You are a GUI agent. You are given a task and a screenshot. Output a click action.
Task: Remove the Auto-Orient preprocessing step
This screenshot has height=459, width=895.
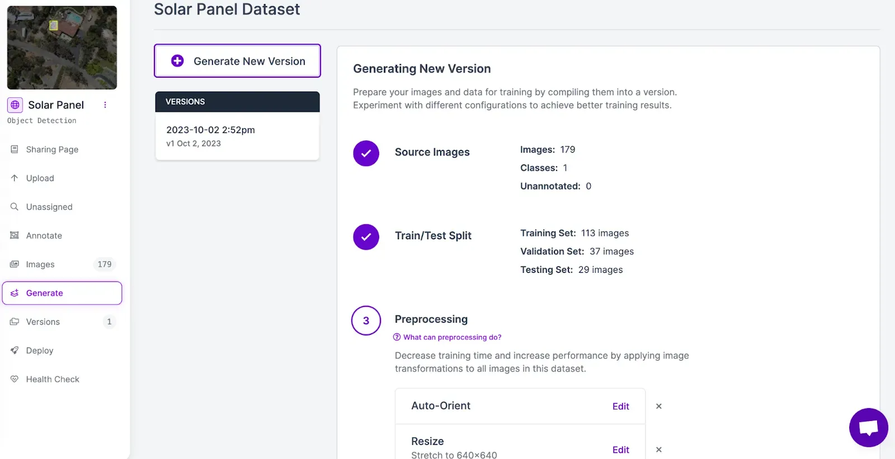point(659,406)
